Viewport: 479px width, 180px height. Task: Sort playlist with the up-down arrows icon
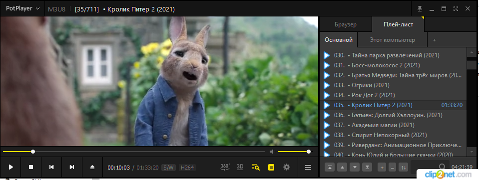coord(403,167)
